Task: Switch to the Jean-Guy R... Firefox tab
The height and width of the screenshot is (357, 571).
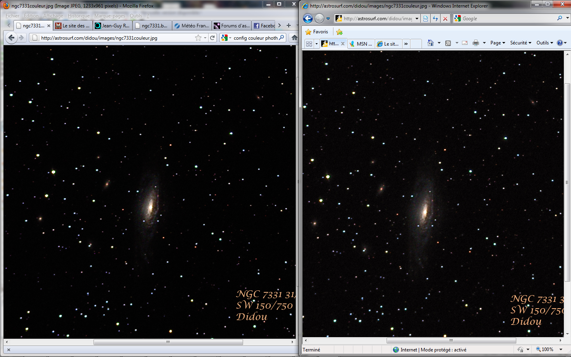Action: point(113,25)
